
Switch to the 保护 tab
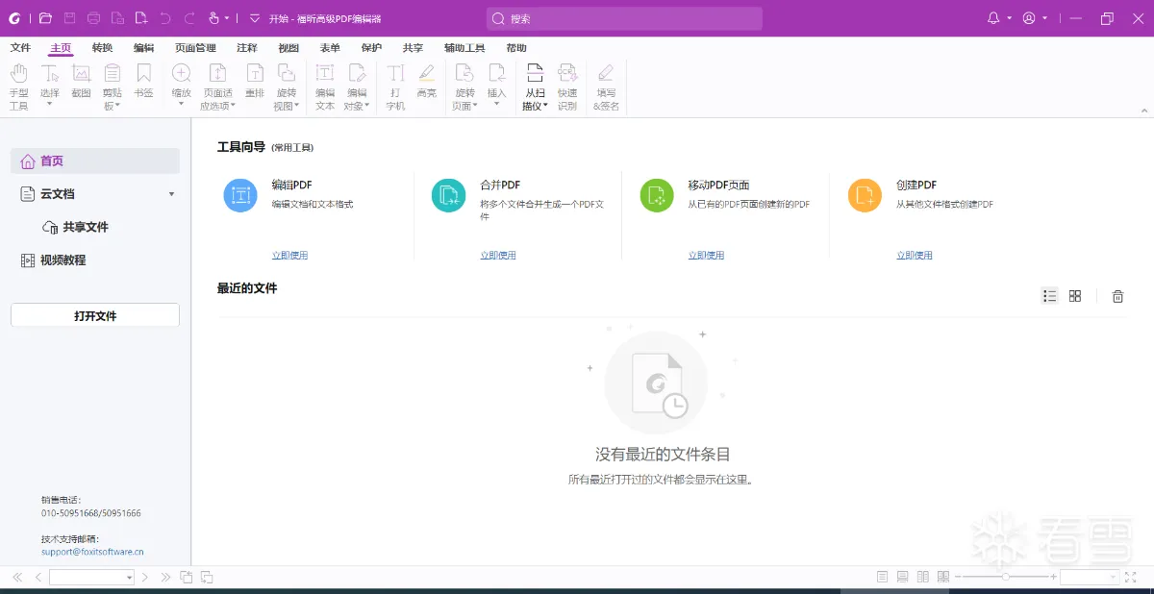click(x=371, y=48)
